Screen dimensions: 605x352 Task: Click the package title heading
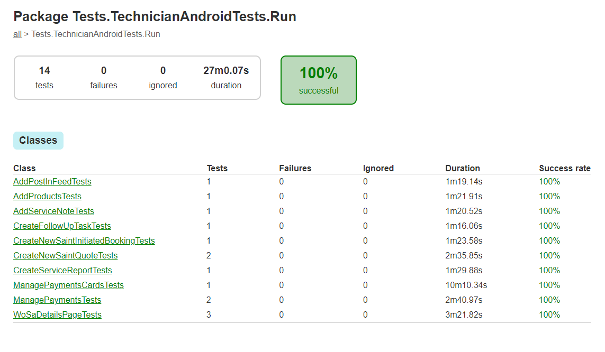155,17
